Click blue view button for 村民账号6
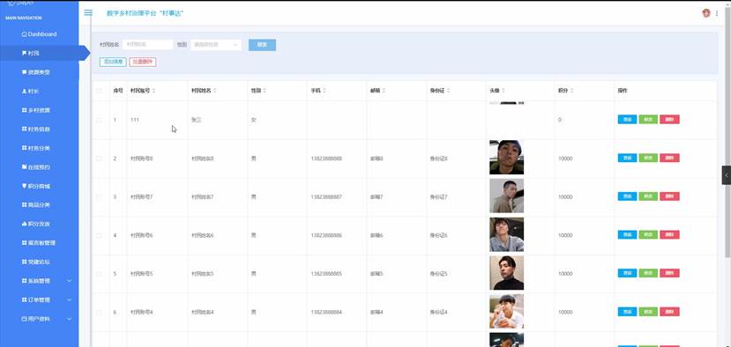 click(627, 235)
